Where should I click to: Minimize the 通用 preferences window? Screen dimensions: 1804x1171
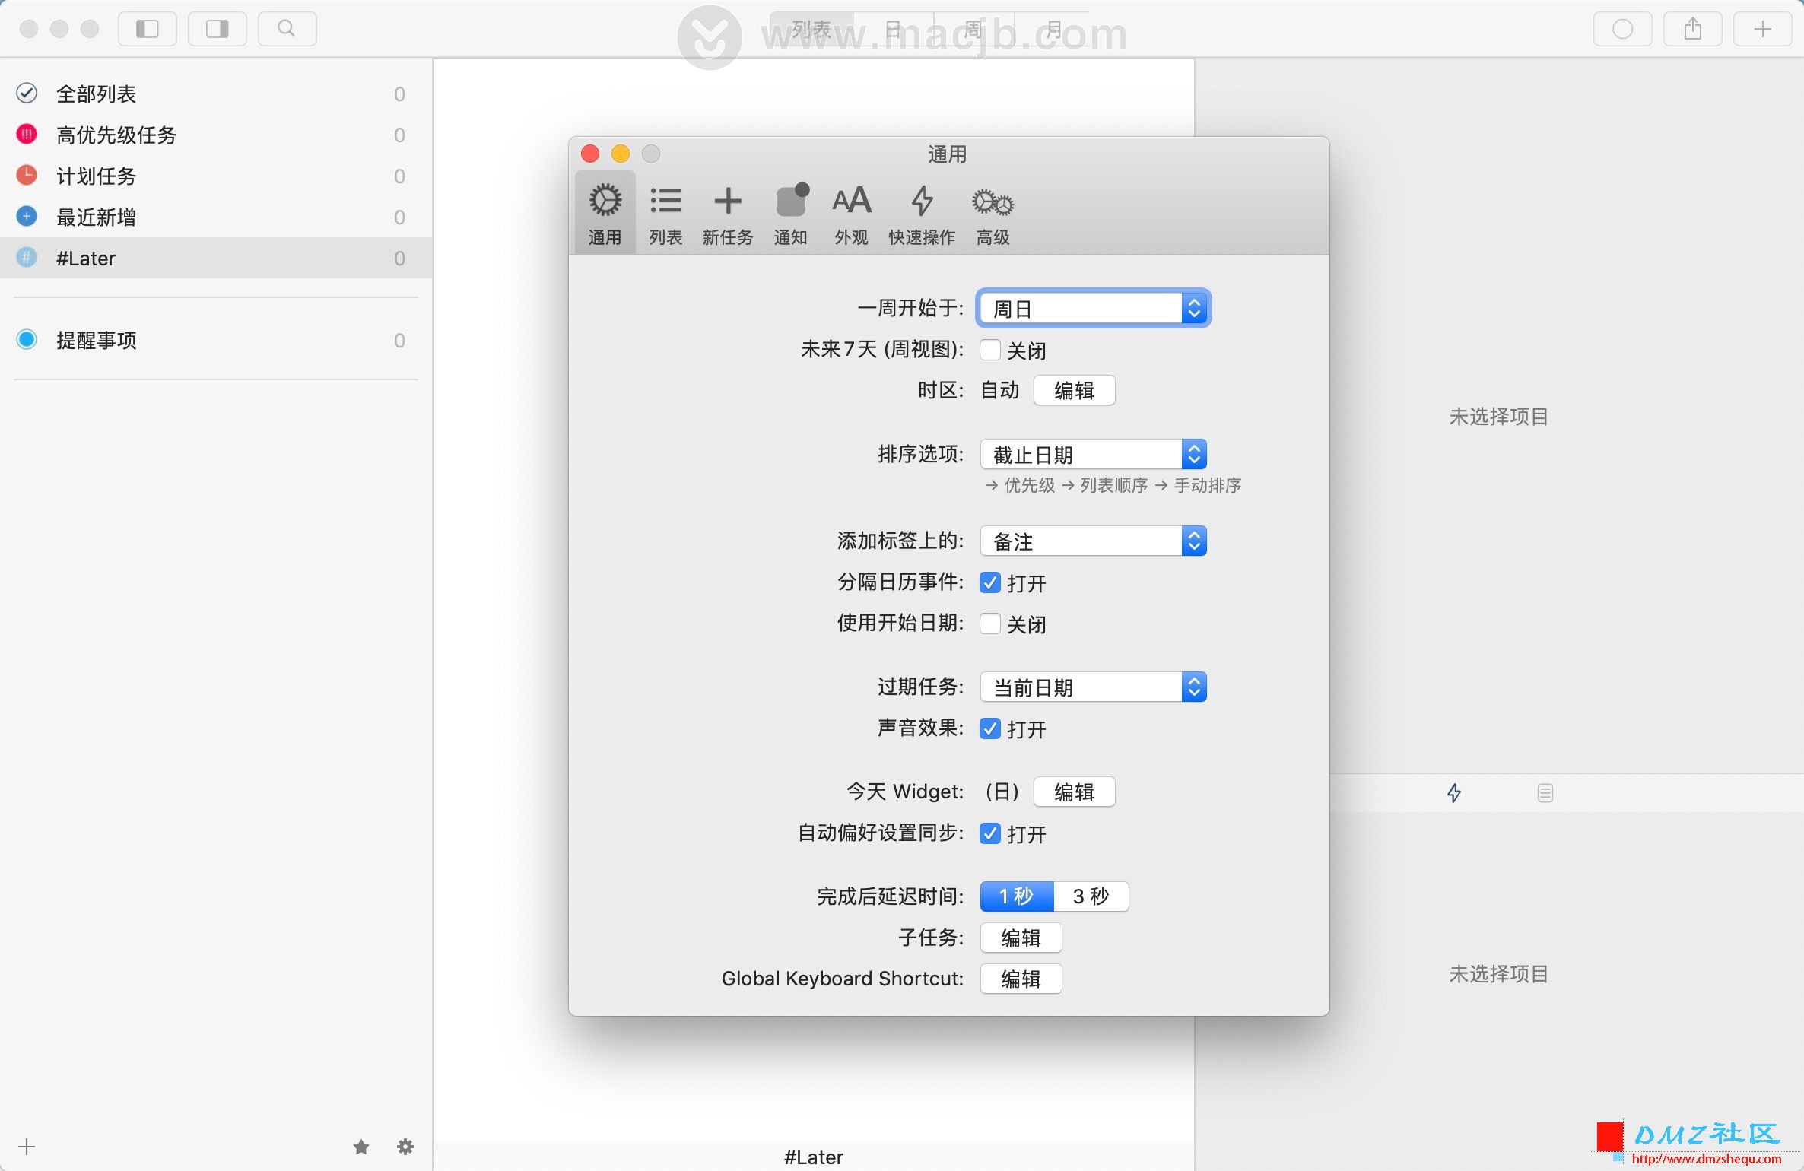click(x=621, y=154)
